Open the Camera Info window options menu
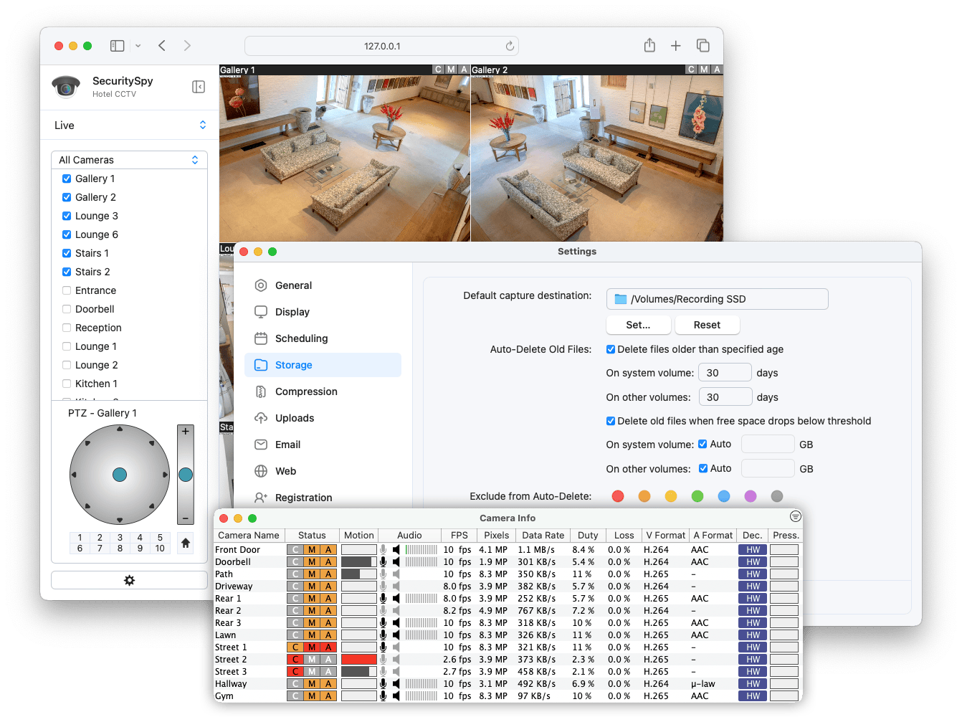The height and width of the screenshot is (717, 962). pos(795,516)
